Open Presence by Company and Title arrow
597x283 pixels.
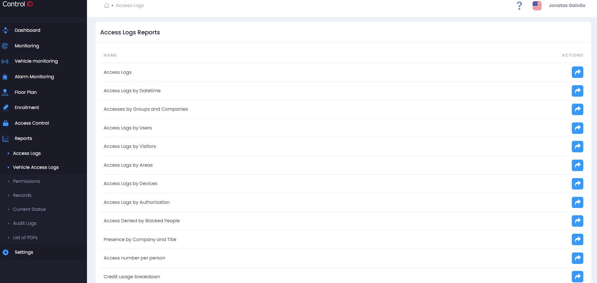(577, 239)
